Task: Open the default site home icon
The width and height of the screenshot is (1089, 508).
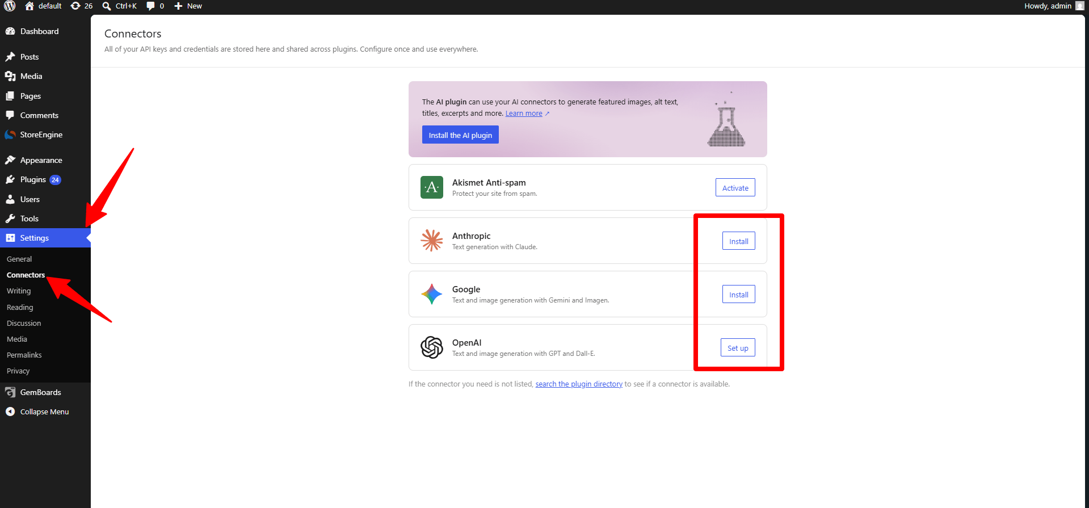Action: pos(30,6)
